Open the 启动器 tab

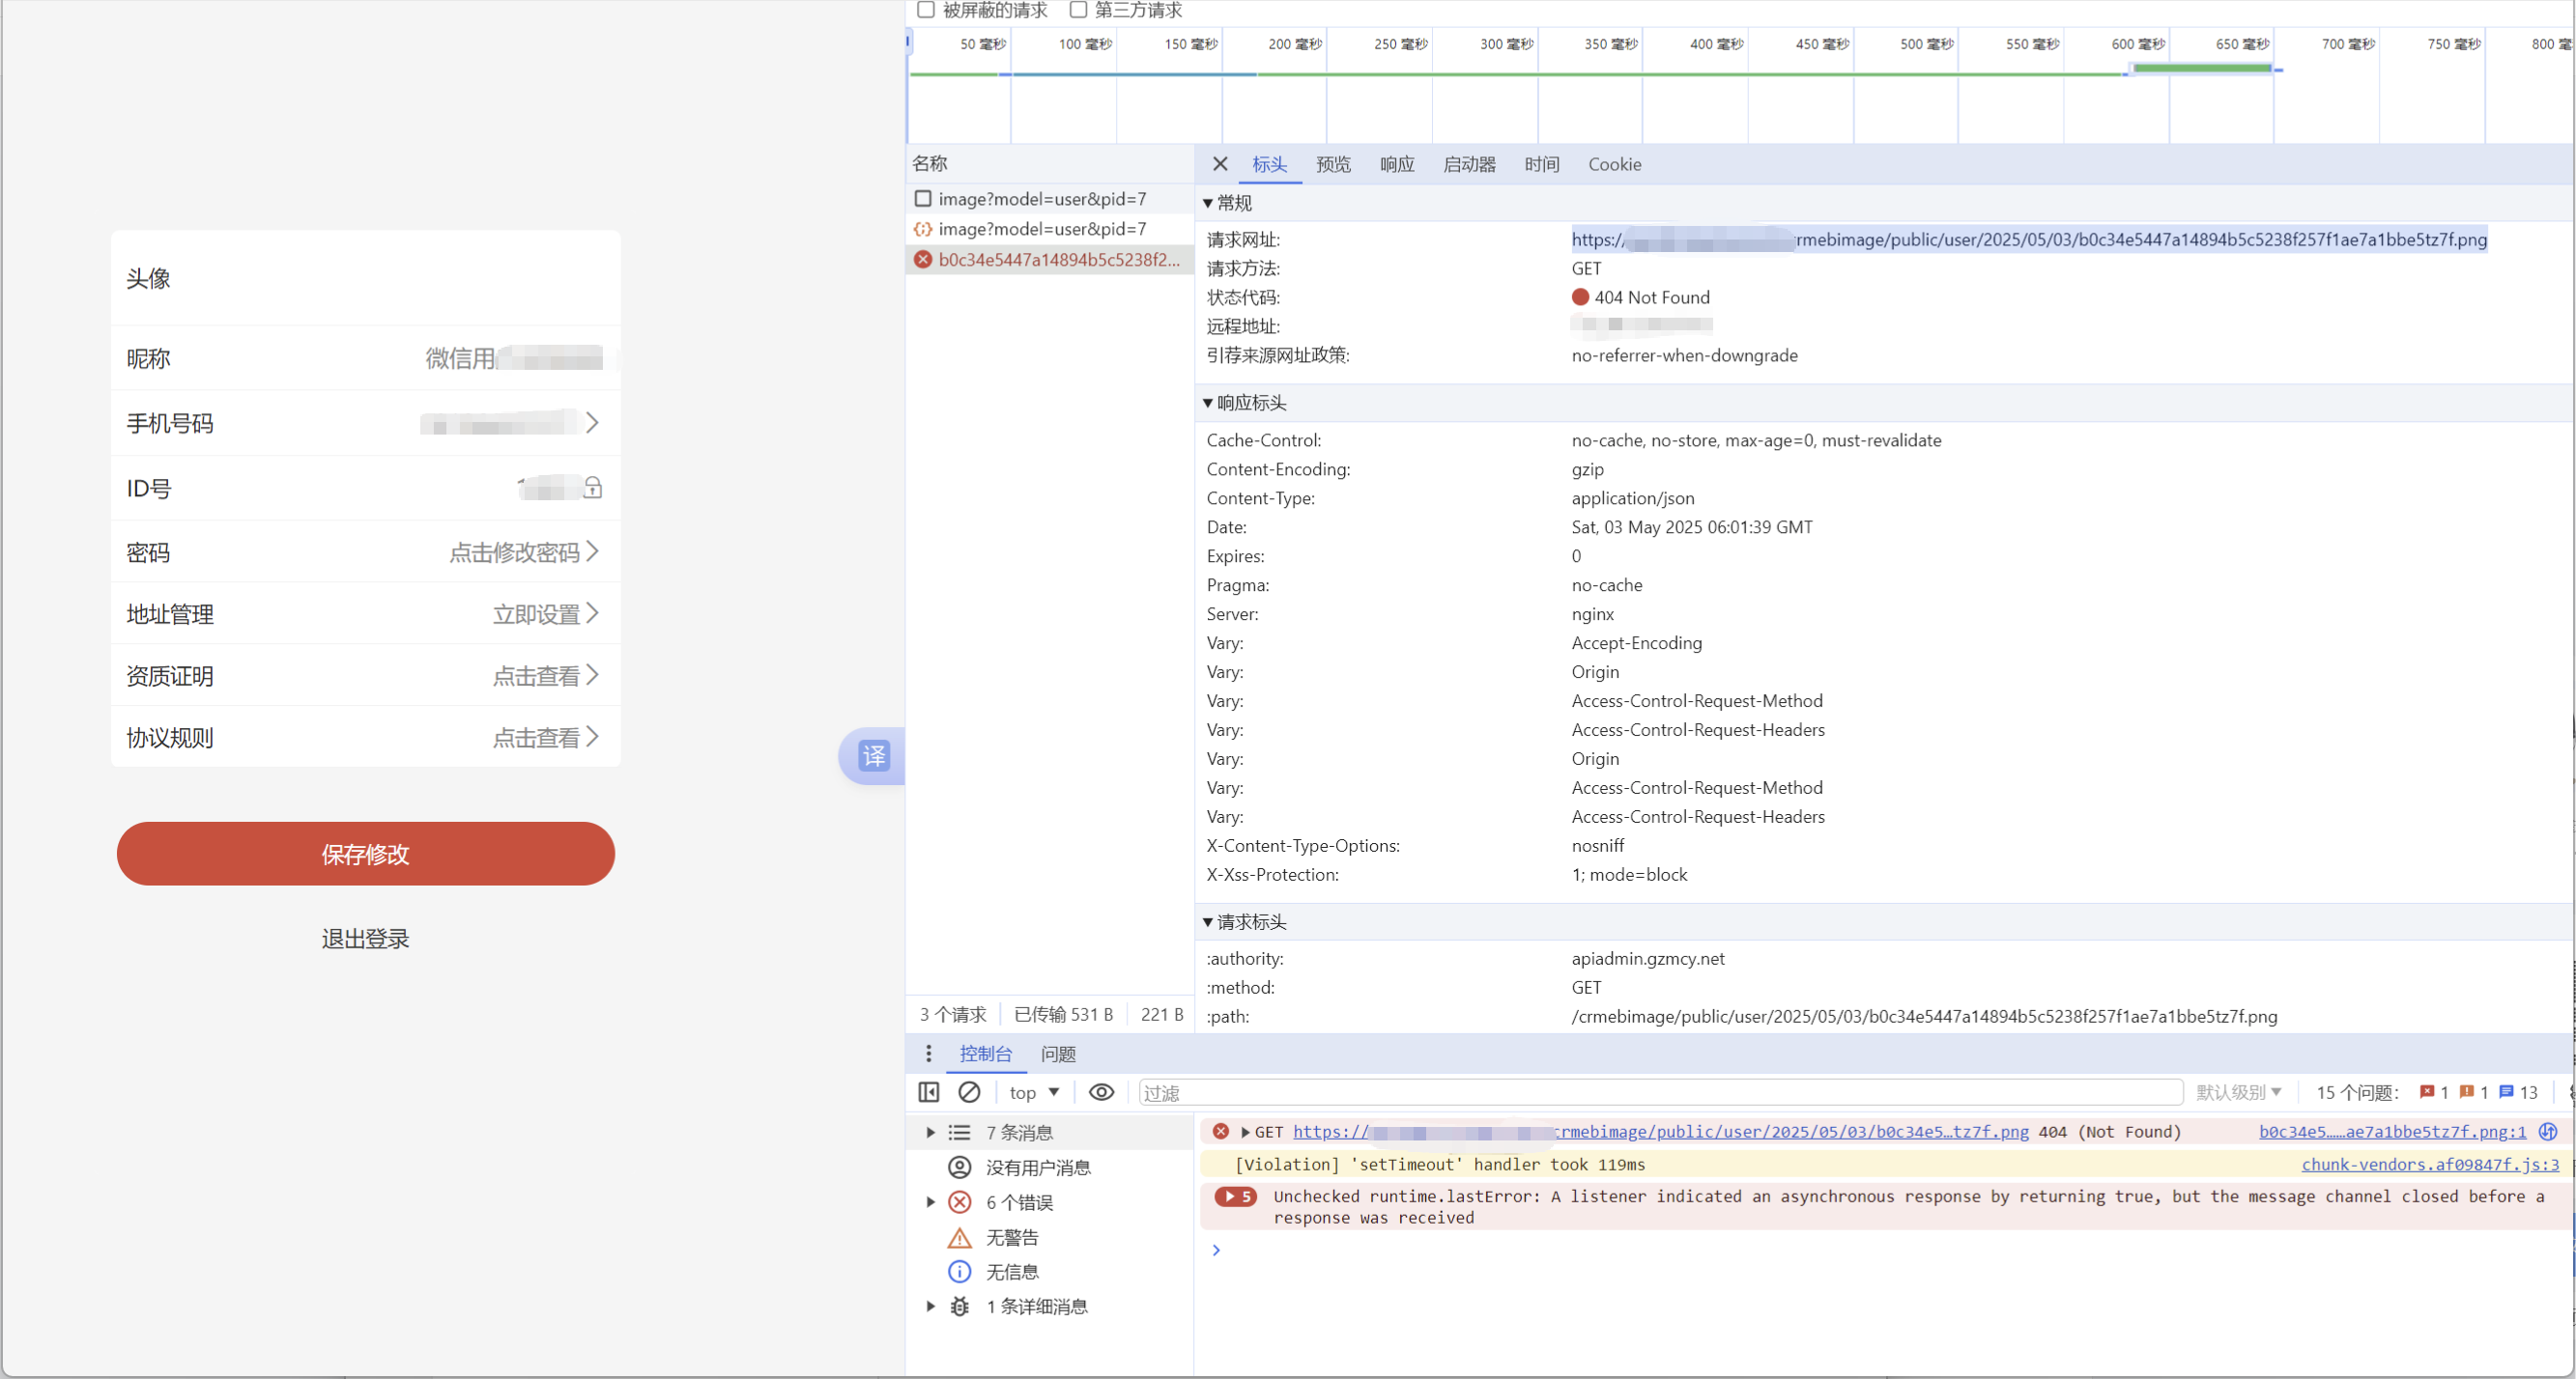click(x=1469, y=164)
